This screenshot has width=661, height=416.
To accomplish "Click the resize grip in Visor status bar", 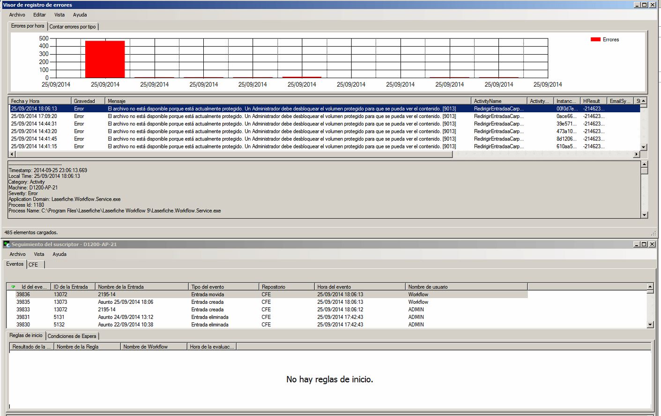I will click(653, 233).
